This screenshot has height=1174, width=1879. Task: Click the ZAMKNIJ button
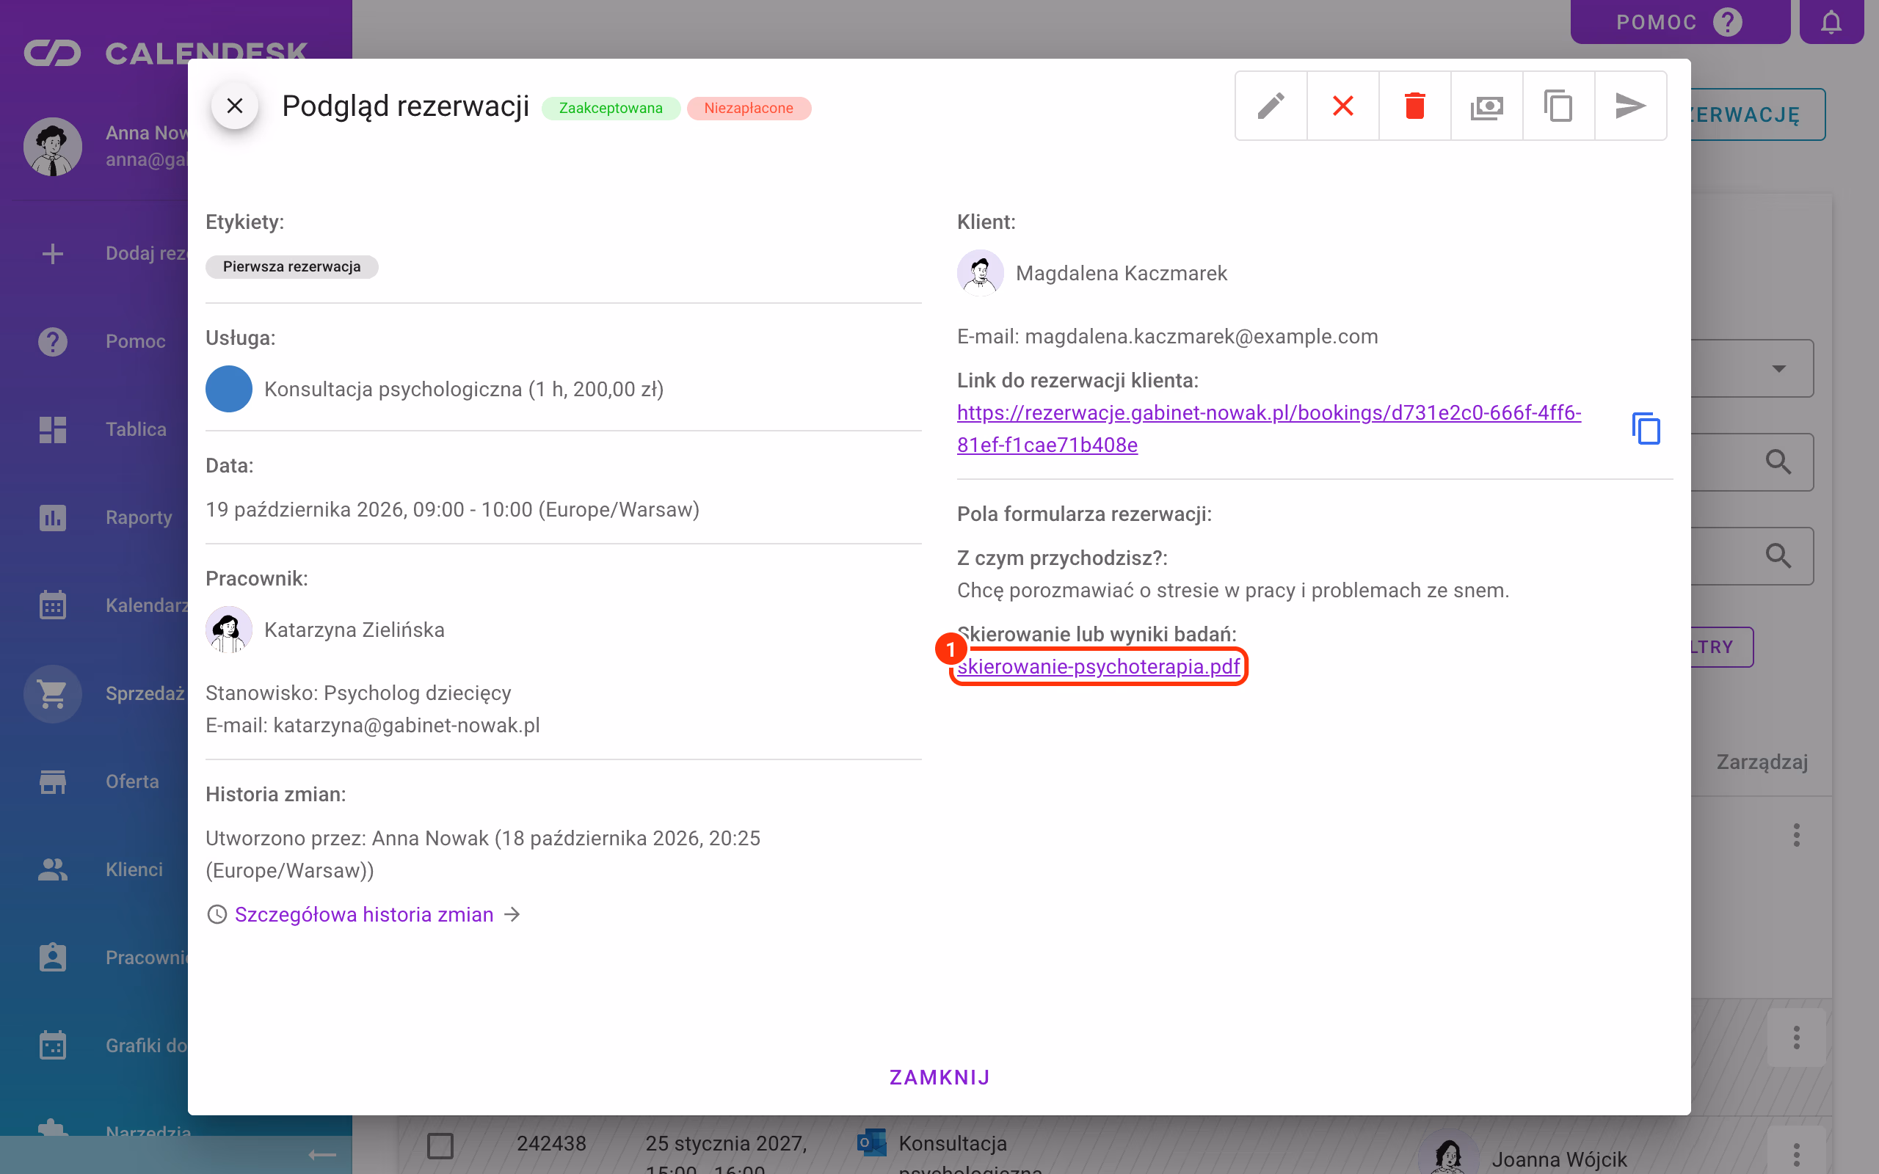click(939, 1077)
